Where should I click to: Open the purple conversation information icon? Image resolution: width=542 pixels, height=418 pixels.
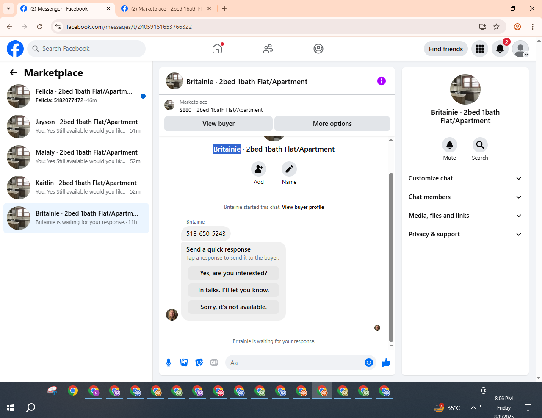pyautogui.click(x=382, y=81)
